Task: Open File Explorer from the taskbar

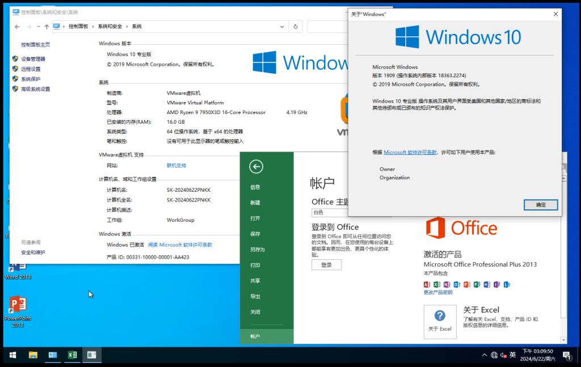Action: (x=33, y=355)
